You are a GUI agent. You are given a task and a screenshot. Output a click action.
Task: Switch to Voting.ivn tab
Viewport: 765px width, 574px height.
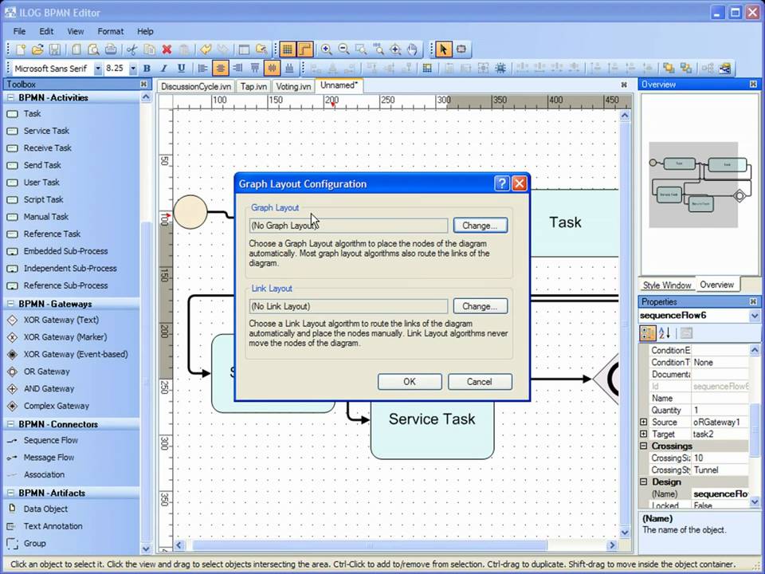(x=293, y=86)
